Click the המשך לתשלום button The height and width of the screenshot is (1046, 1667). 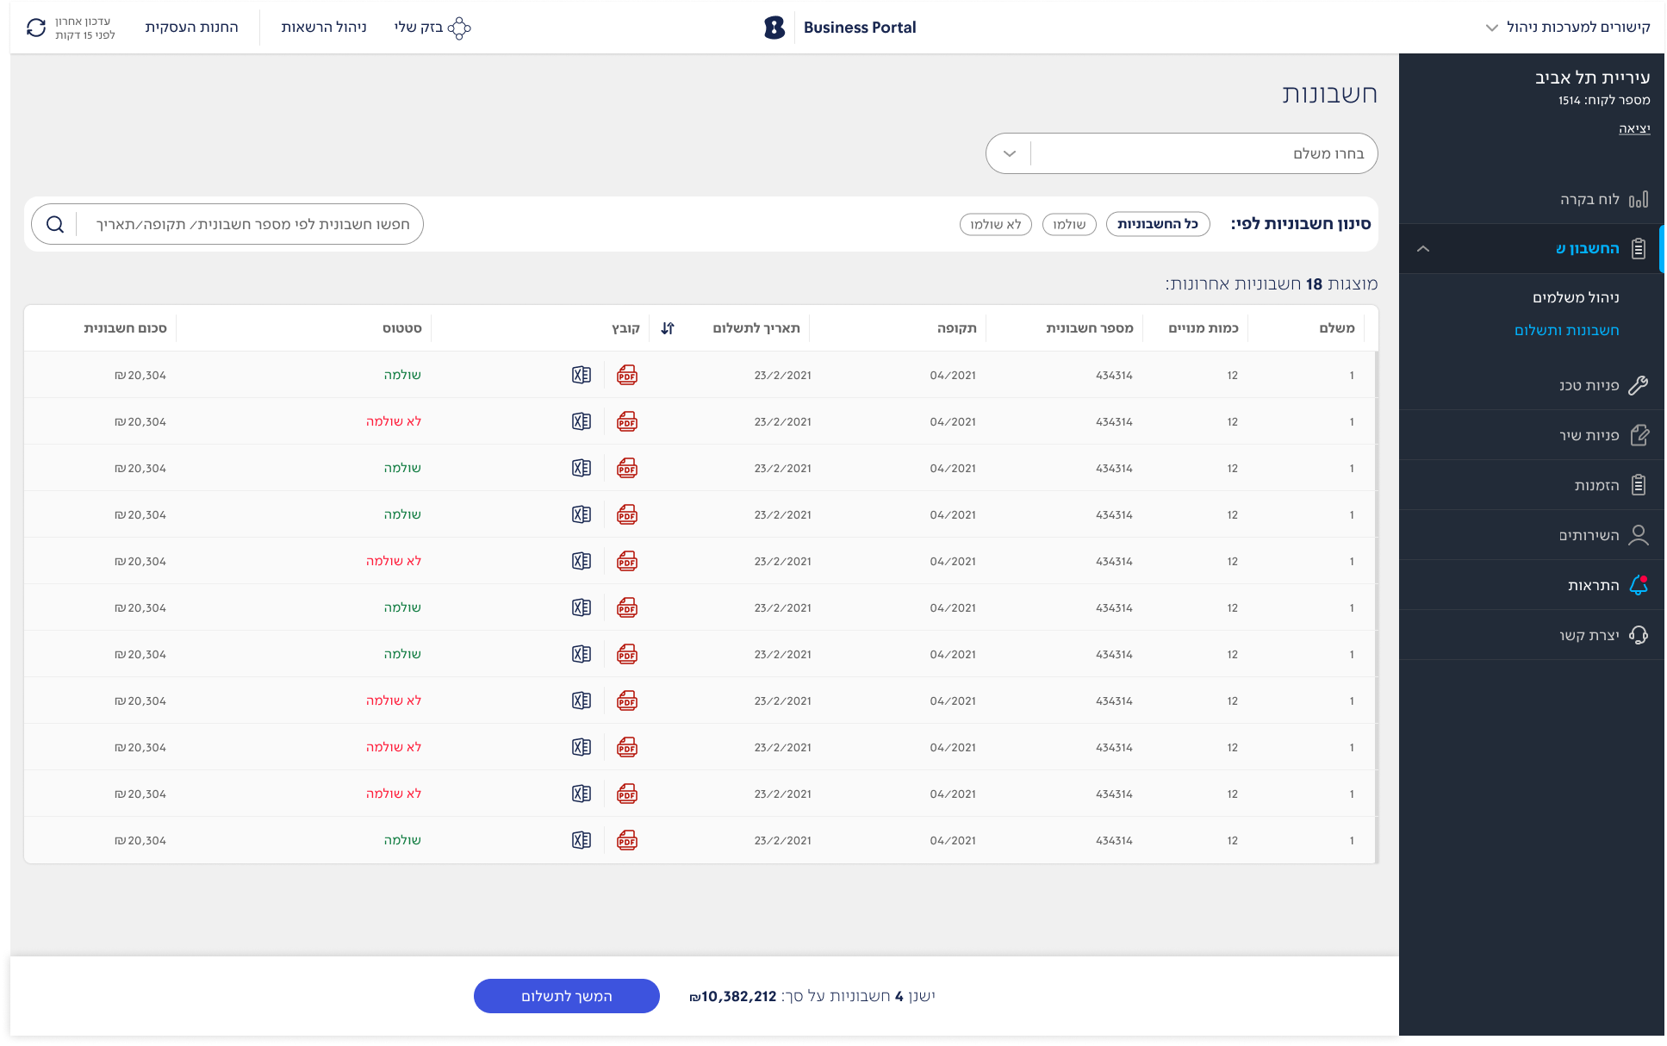coord(566,996)
